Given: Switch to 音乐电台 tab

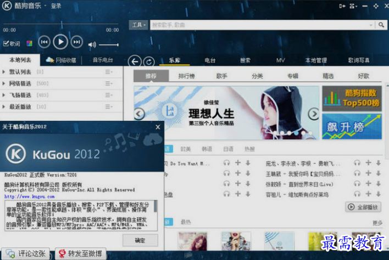Looking at the screenshot, I should pyautogui.click(x=103, y=60).
